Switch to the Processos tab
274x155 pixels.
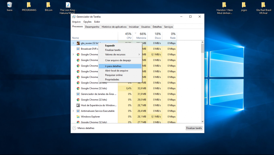78,26
